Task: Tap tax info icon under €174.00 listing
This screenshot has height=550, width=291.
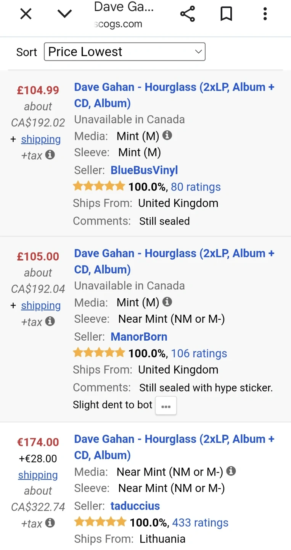Action: 50,523
